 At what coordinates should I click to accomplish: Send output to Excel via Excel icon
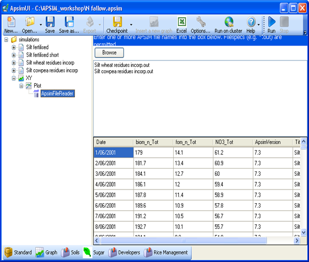pyautogui.click(x=181, y=22)
